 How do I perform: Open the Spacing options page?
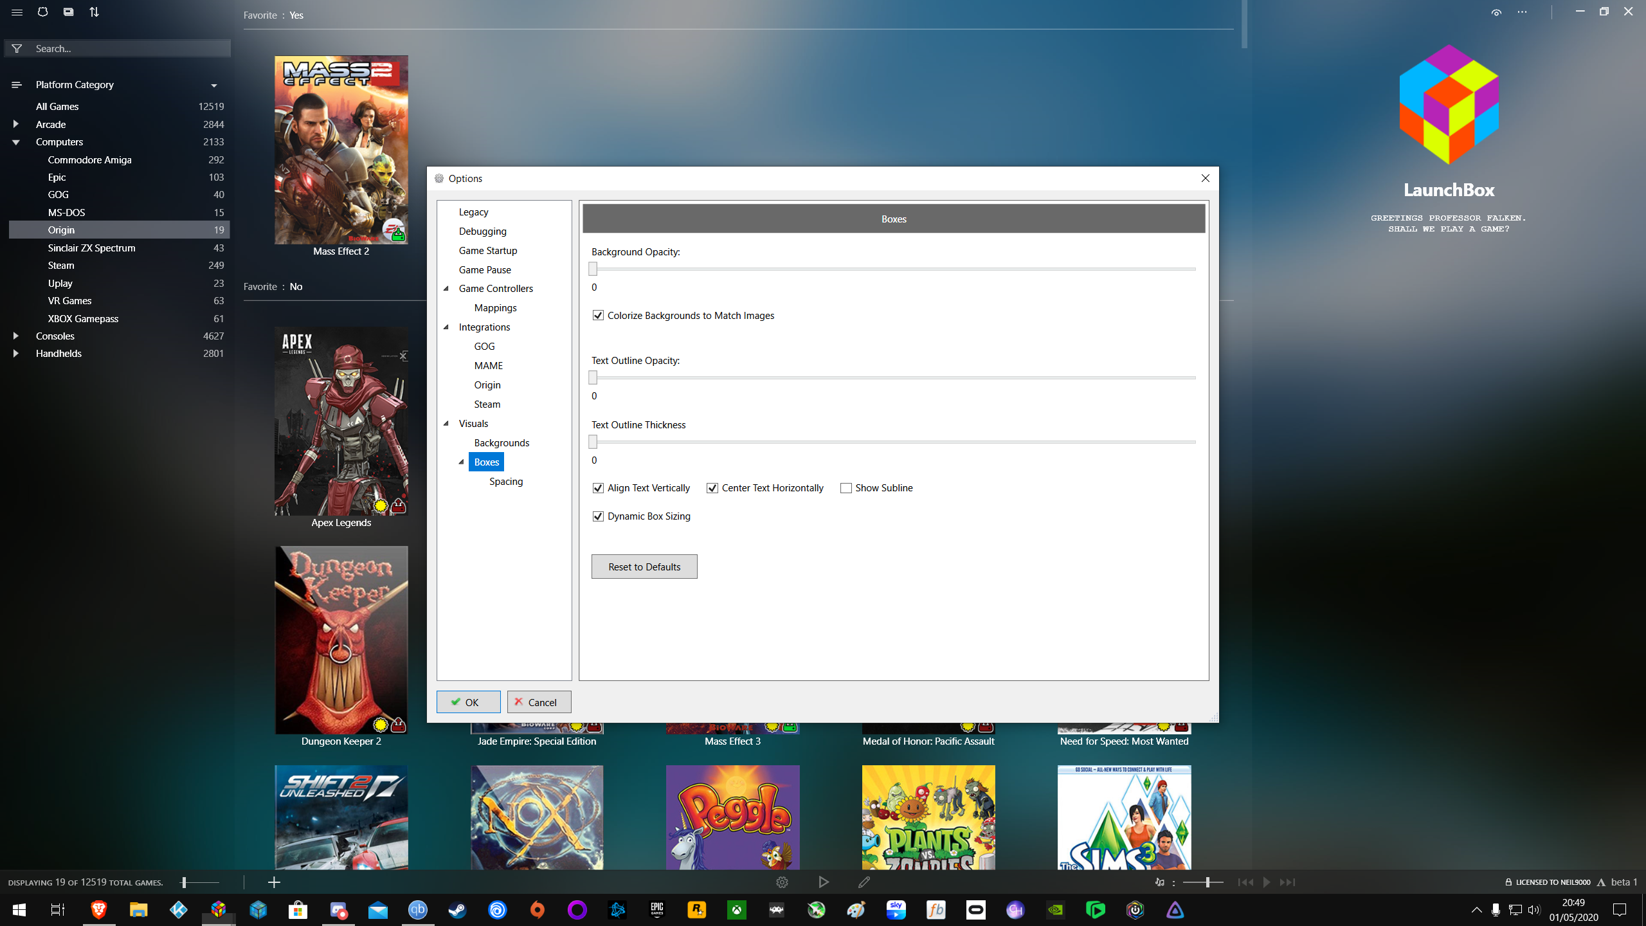click(505, 482)
